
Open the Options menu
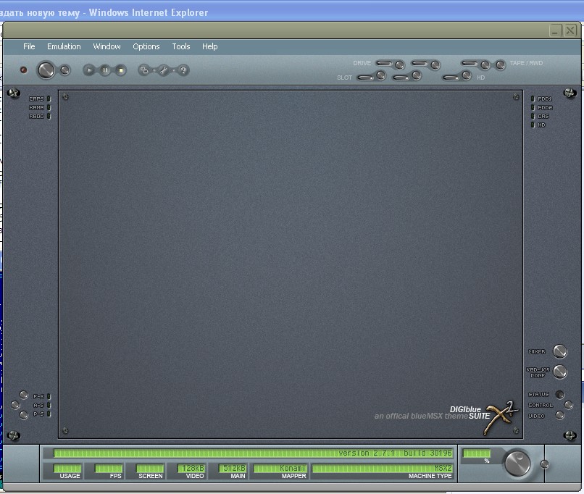(146, 46)
